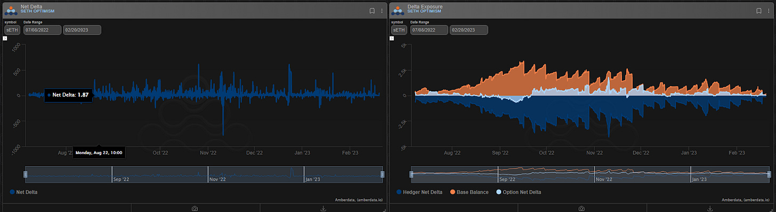
Task: Expand the side arrow in the Delta Exposure panel
Action: click(392, 38)
